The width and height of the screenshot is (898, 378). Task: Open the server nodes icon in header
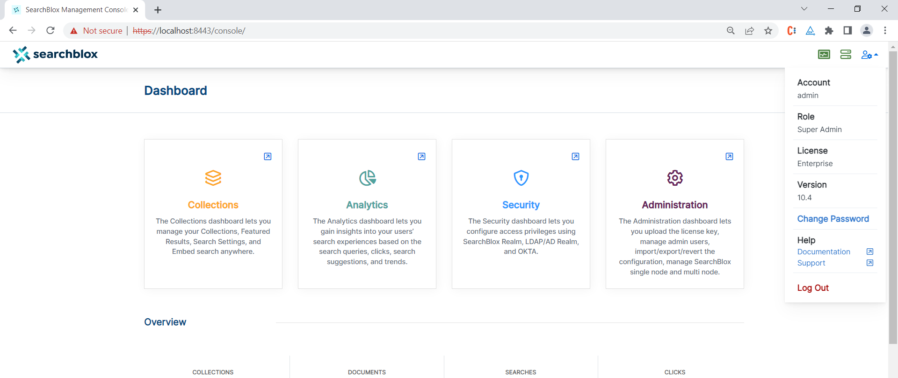(x=846, y=55)
